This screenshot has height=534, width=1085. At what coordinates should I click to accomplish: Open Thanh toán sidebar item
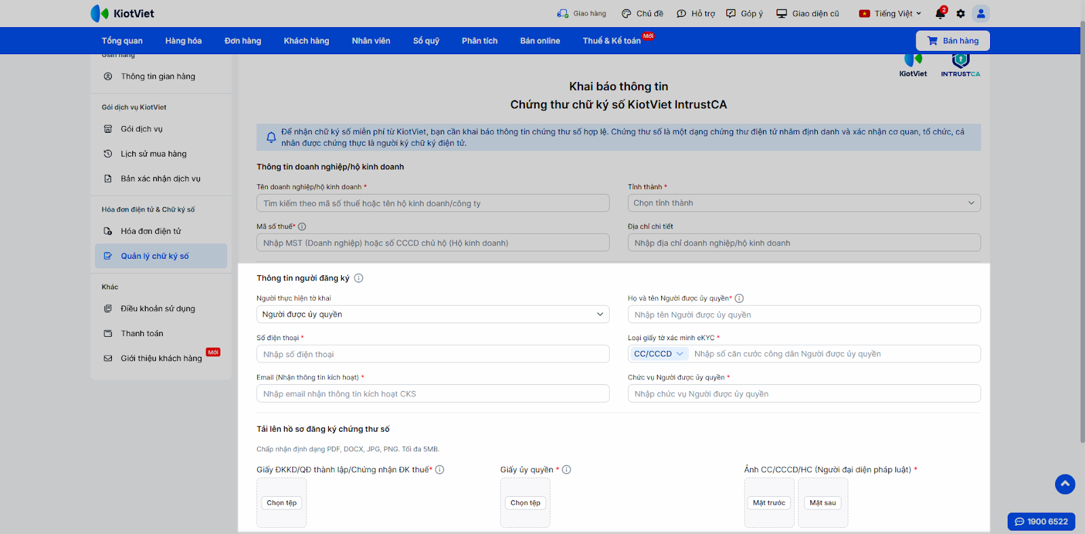[x=161, y=333]
